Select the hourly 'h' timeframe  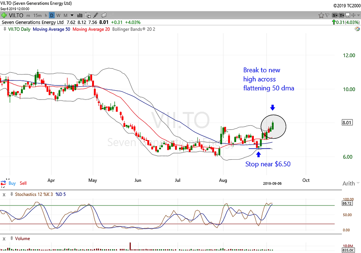(46, 15)
